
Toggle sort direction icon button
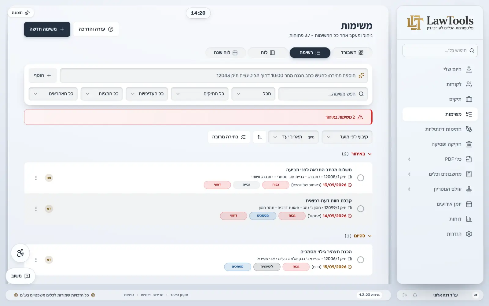[x=260, y=137]
